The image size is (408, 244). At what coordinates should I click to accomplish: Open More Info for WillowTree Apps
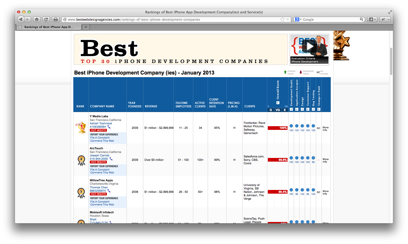point(326,193)
